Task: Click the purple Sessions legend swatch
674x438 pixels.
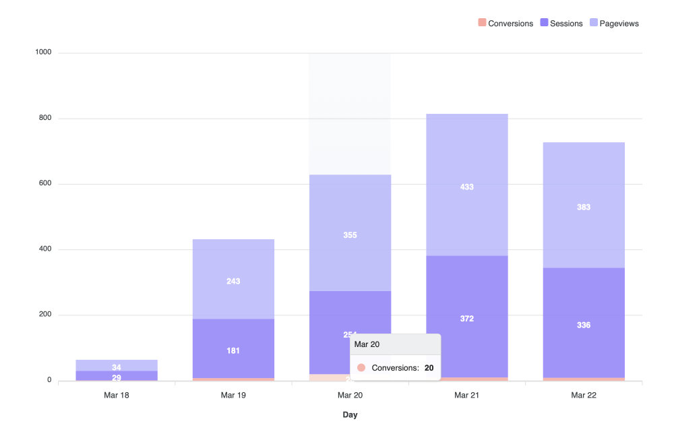Action: (544, 23)
